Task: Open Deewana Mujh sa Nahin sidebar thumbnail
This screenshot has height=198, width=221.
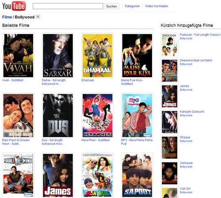Action: [169, 71]
